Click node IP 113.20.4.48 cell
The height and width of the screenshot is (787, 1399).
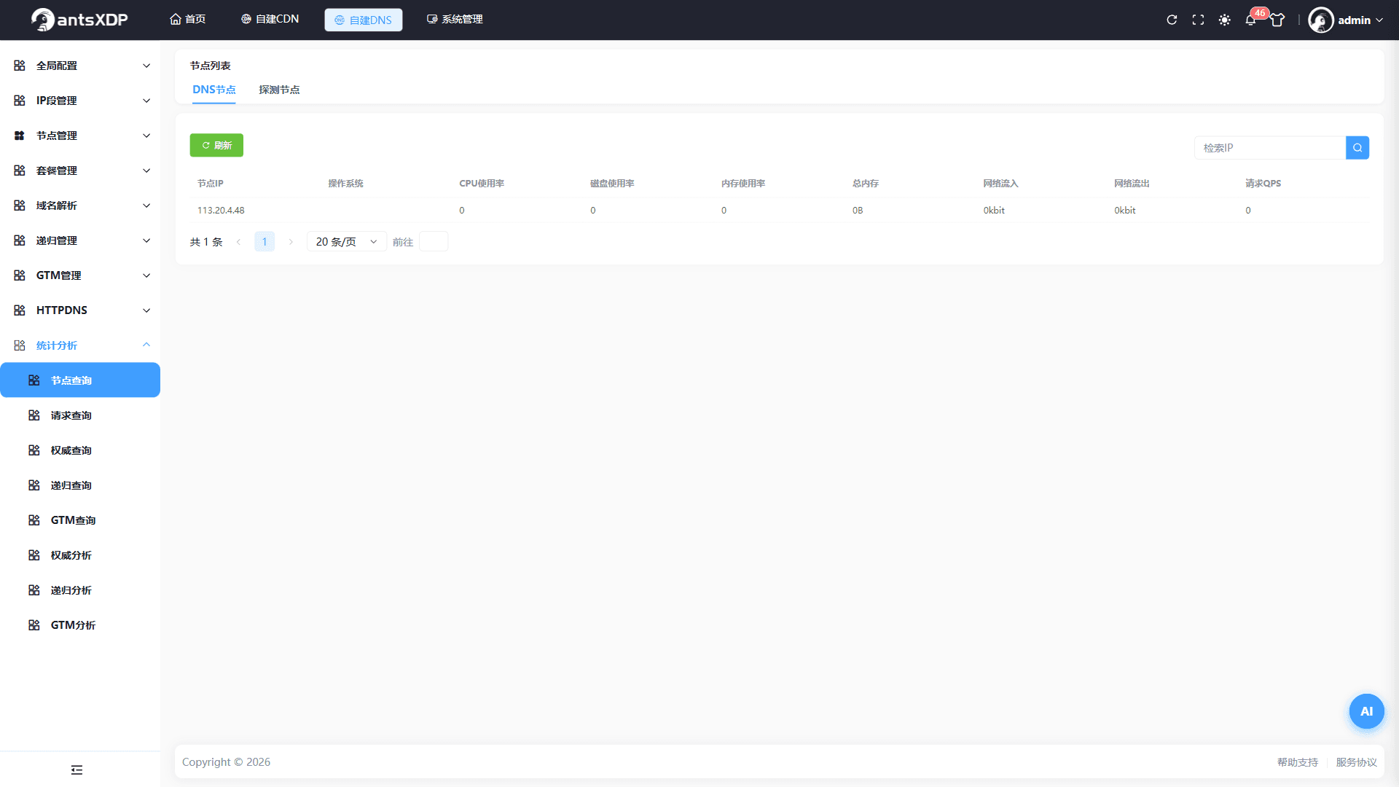click(221, 211)
